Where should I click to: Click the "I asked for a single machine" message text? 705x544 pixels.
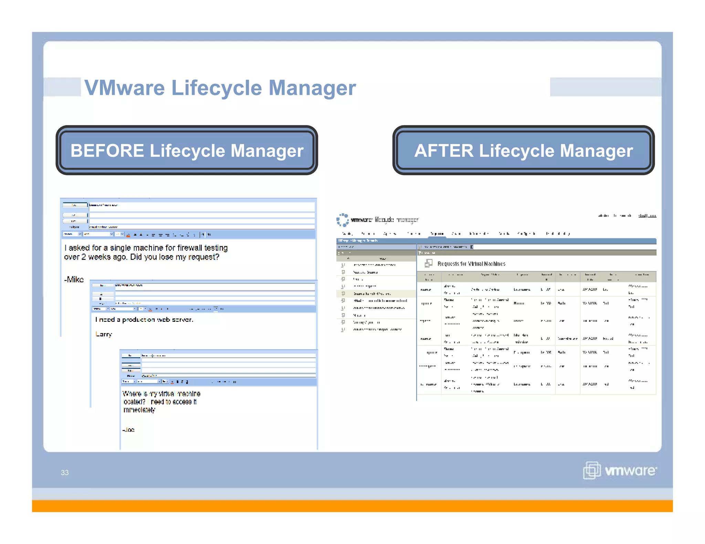[x=146, y=252]
